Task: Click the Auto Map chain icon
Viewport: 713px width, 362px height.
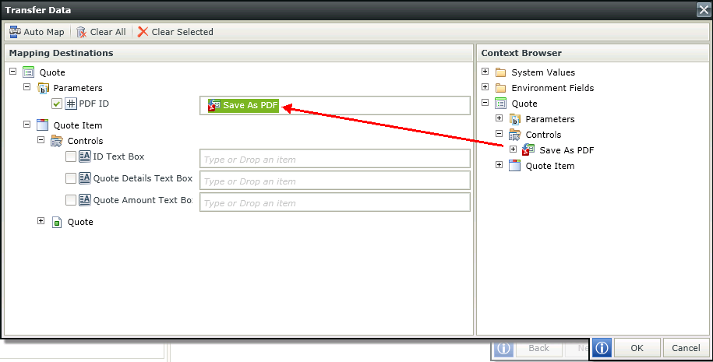Action: click(15, 32)
